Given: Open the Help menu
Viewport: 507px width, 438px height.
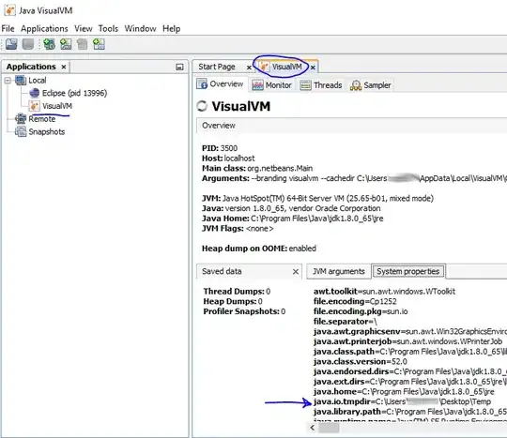Looking at the screenshot, I should tap(172, 29).
